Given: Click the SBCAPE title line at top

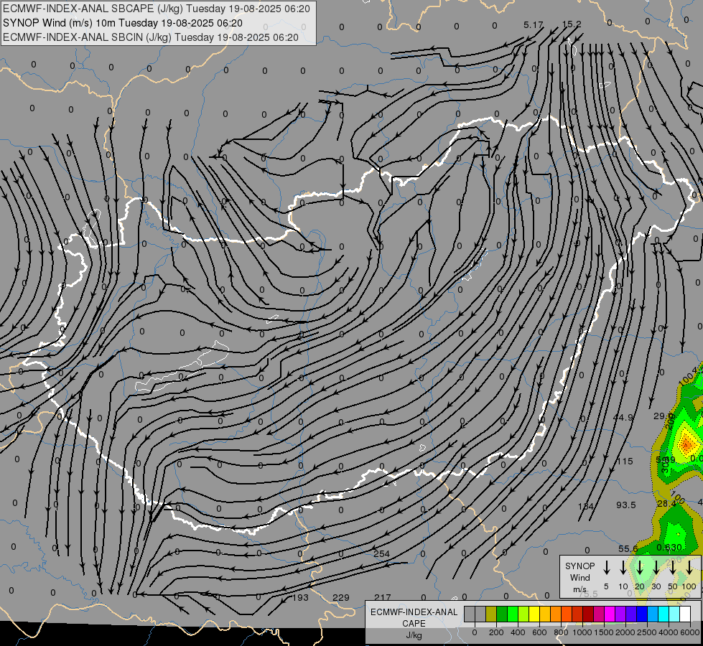Looking at the screenshot, I should point(157,9).
